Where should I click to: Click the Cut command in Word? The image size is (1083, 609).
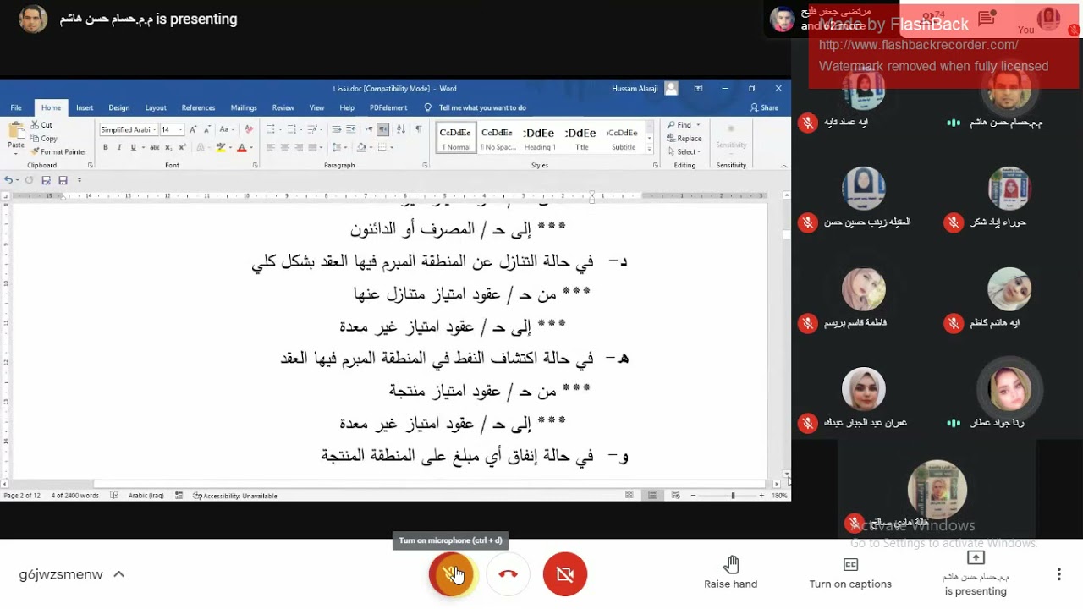coord(41,125)
